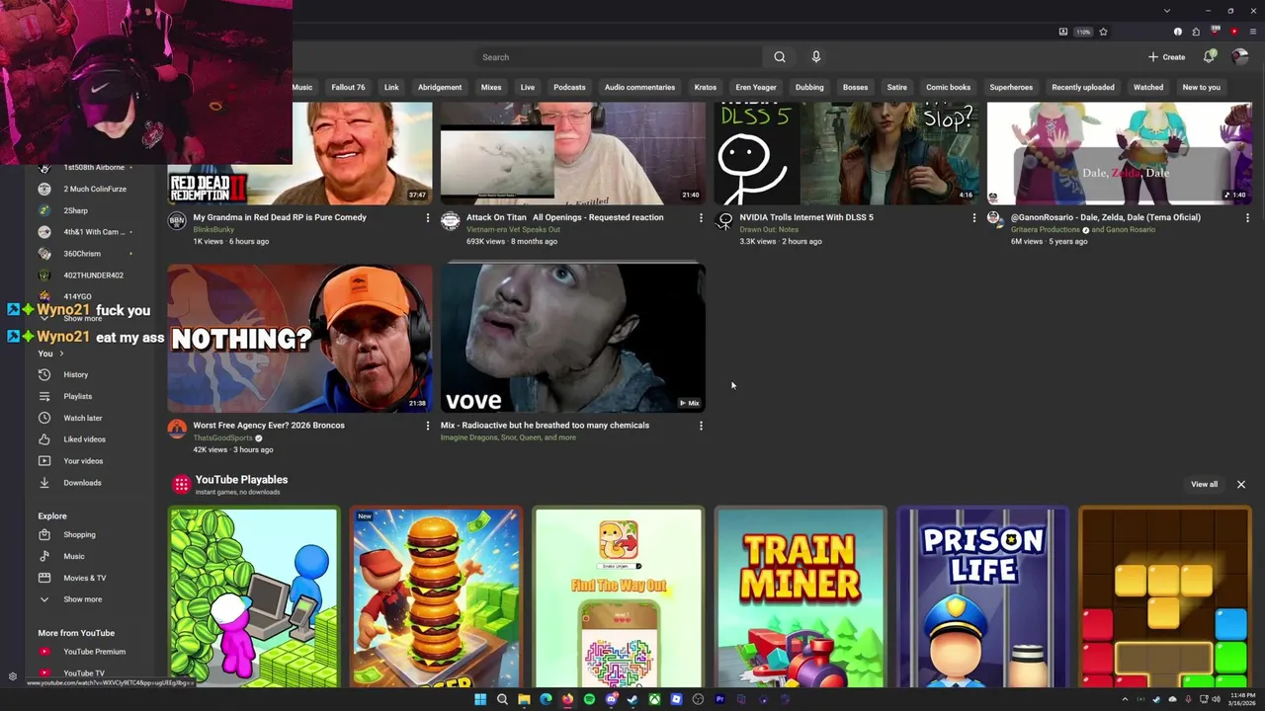Click the Create button

pyautogui.click(x=1166, y=57)
